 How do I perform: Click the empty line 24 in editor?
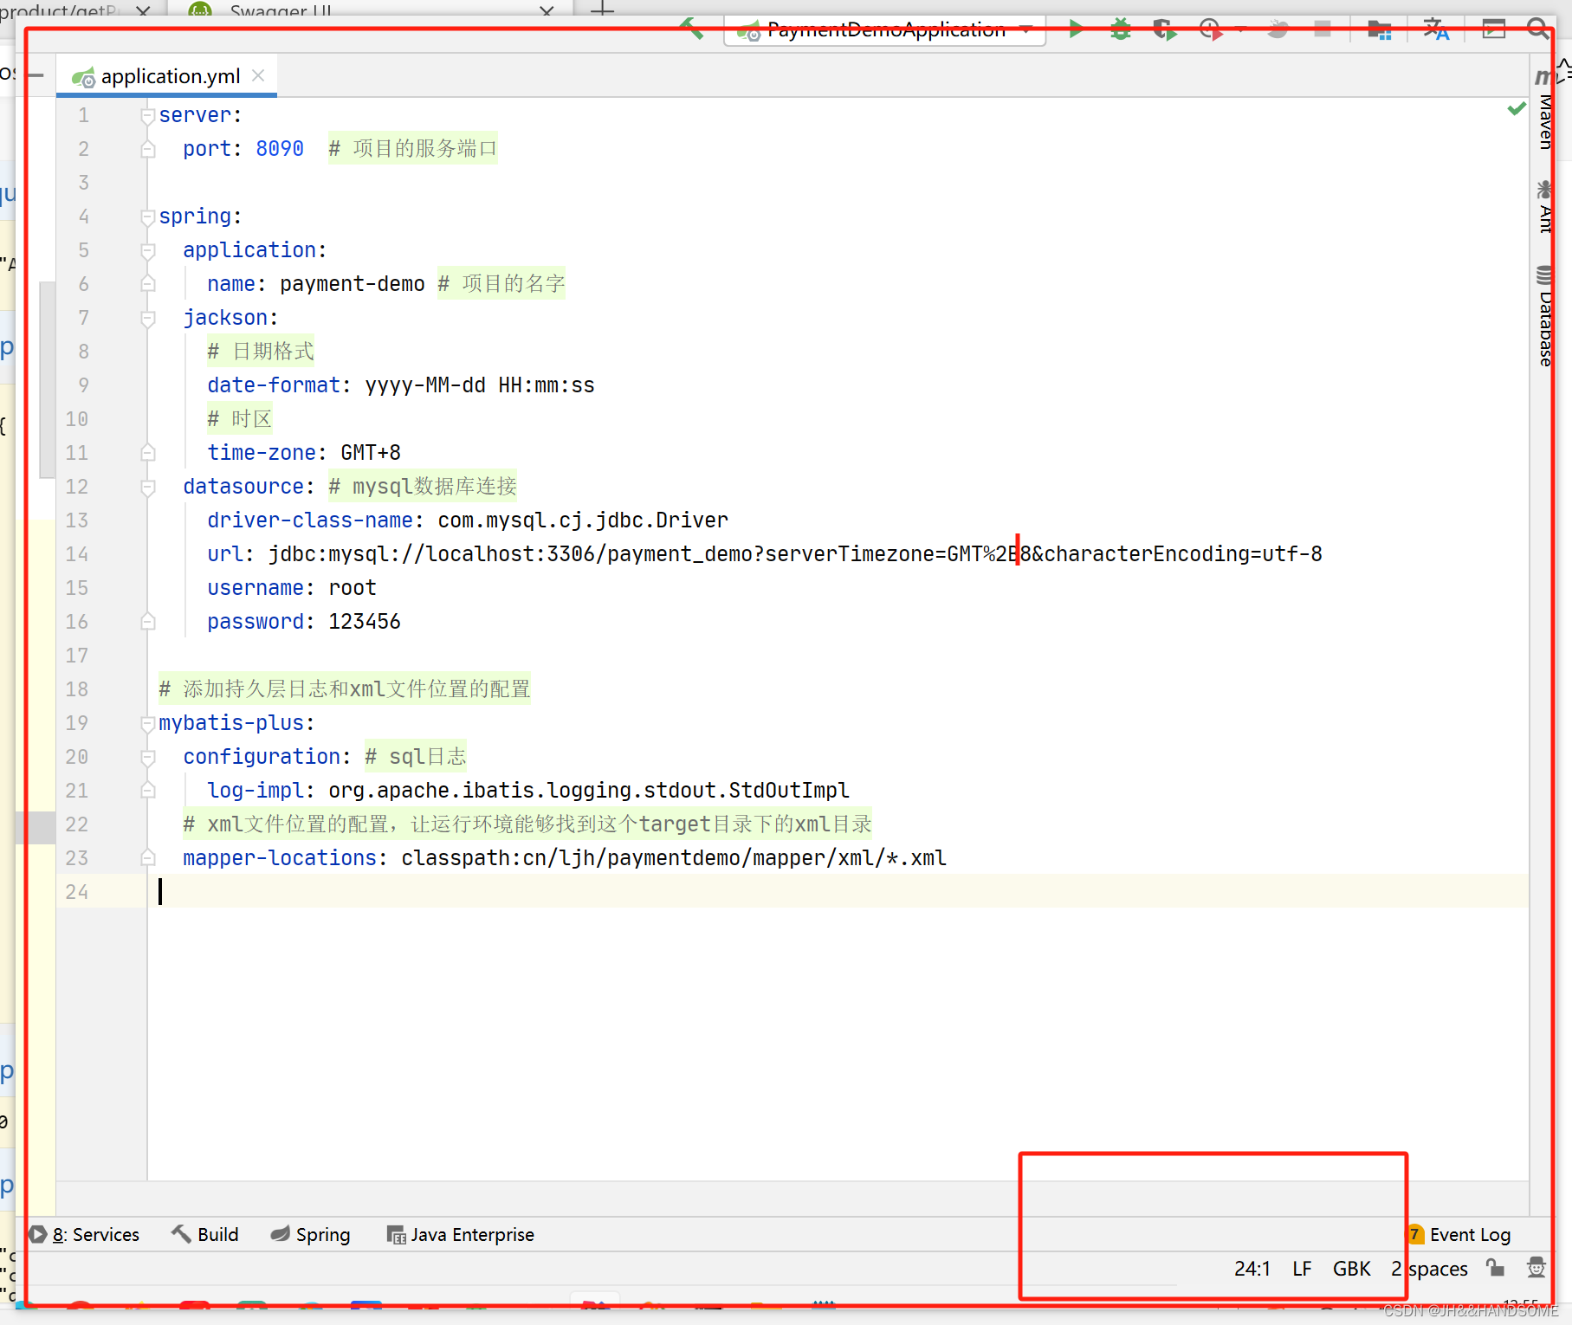click(837, 892)
